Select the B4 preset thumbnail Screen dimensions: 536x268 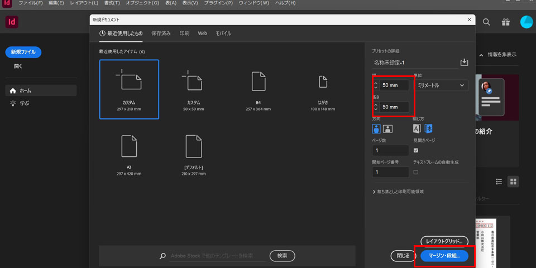point(258,89)
